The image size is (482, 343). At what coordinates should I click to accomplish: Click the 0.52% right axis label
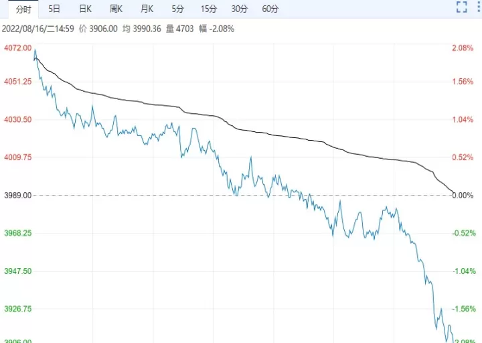click(x=463, y=157)
